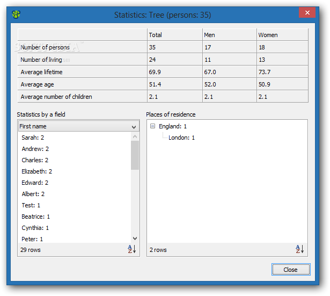This screenshot has width=330, height=296.
Task: Click the Statistics: Tree title bar text
Action: [x=163, y=15]
